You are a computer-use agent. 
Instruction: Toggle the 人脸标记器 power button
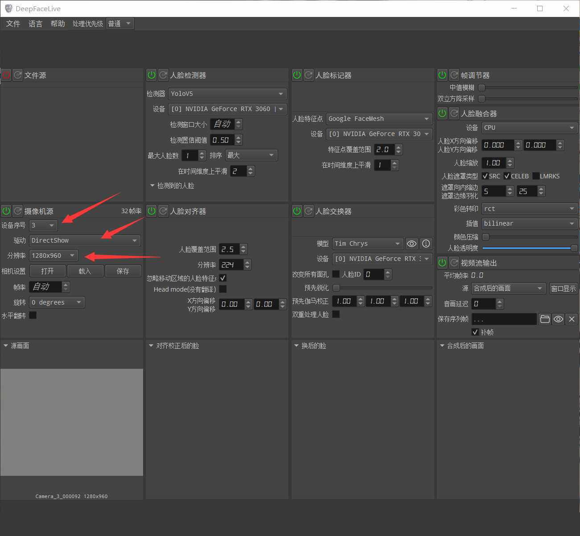(297, 75)
